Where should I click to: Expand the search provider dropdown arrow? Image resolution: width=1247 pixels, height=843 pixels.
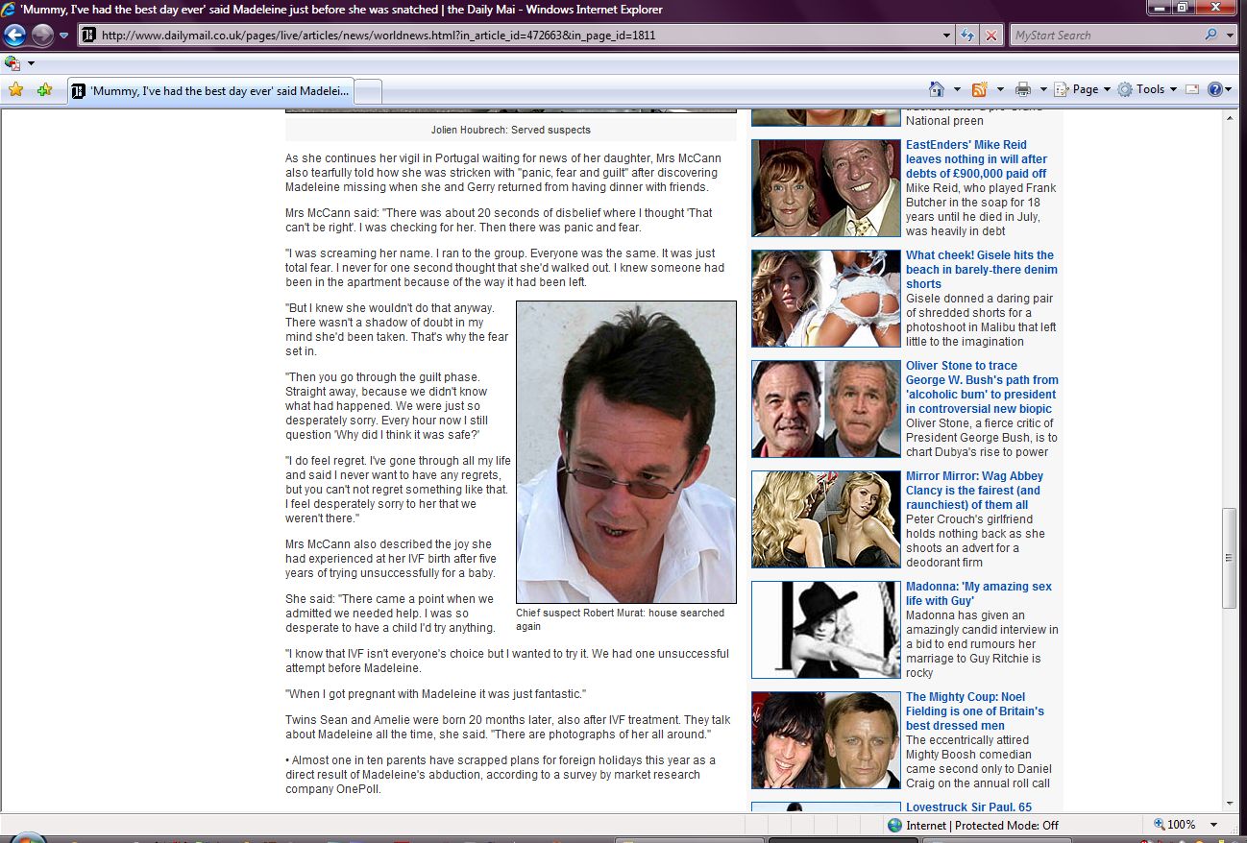click(1231, 36)
